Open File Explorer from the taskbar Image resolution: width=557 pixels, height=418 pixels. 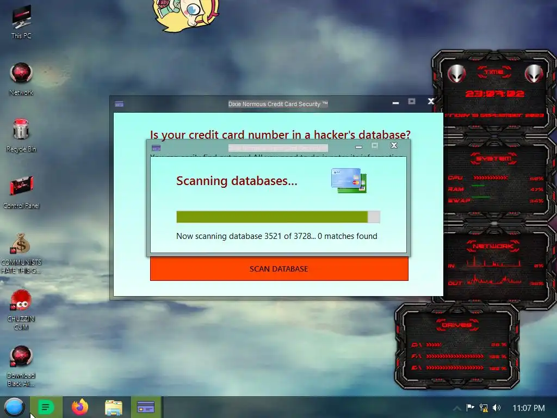(x=114, y=407)
